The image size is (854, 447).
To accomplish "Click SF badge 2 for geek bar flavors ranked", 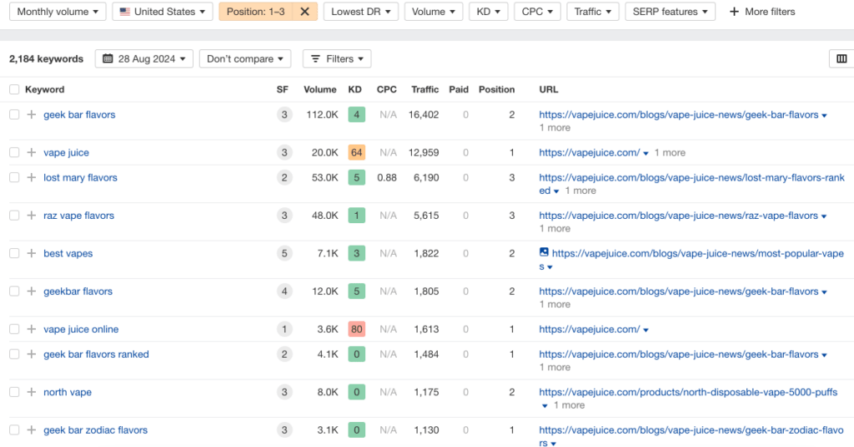I will click(x=284, y=355).
